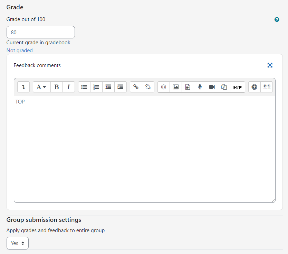
Task: Open the Apply grades to group dropdown
Action: pos(18,243)
